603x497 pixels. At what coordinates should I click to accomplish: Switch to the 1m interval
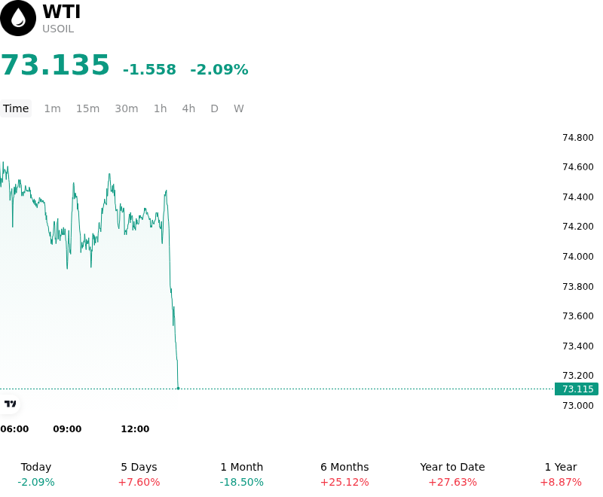52,108
